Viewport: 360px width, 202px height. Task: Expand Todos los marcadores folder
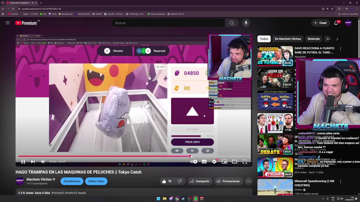(x=348, y=14)
